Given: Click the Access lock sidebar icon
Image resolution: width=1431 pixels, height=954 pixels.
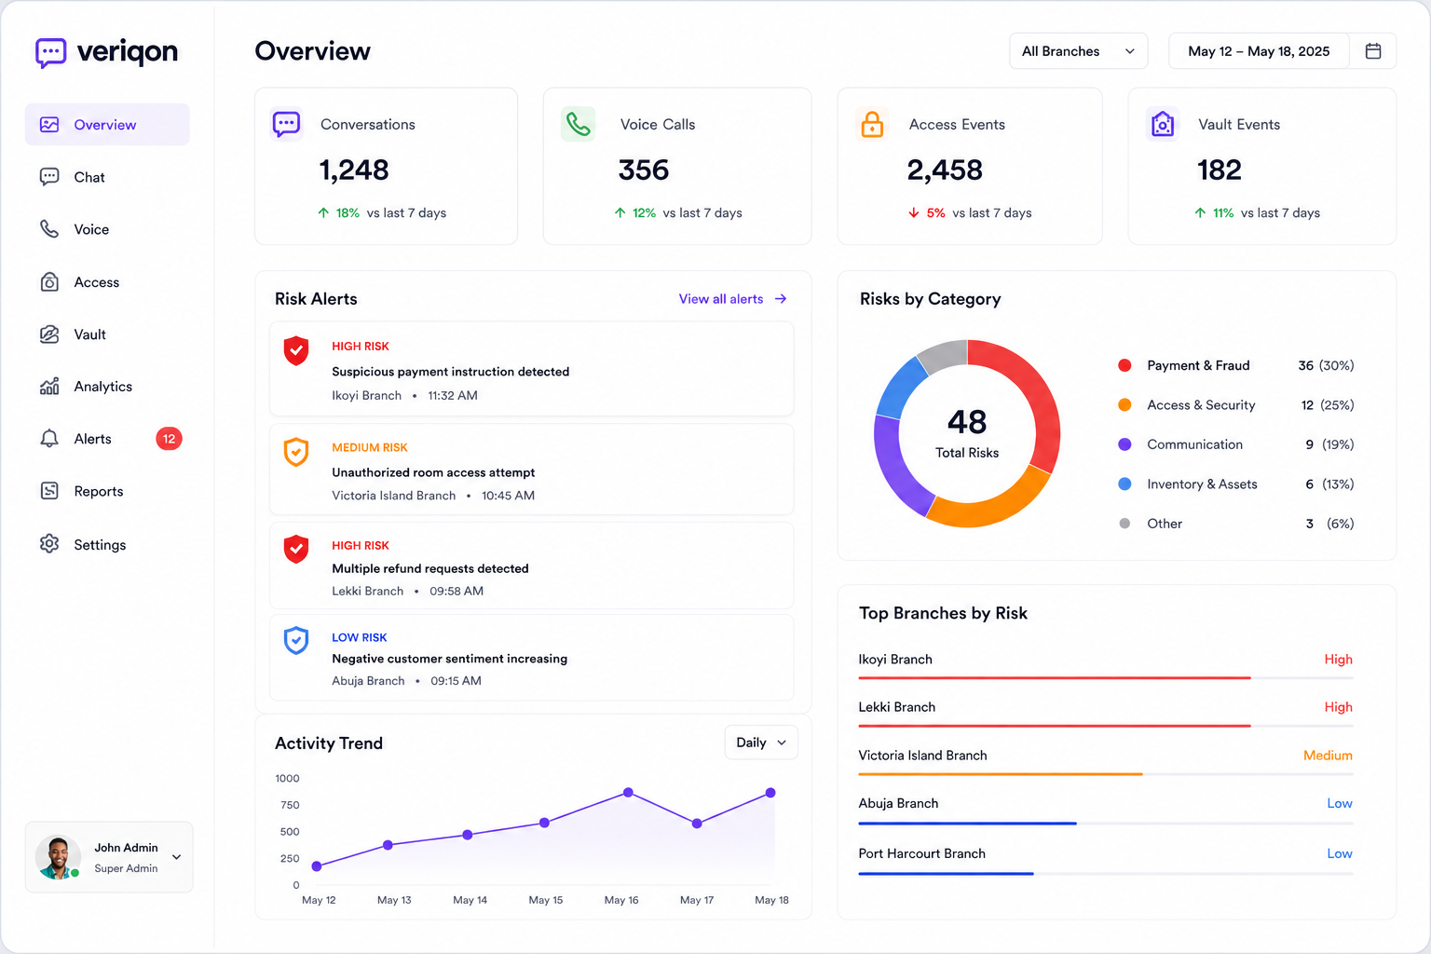Looking at the screenshot, I should (49, 282).
